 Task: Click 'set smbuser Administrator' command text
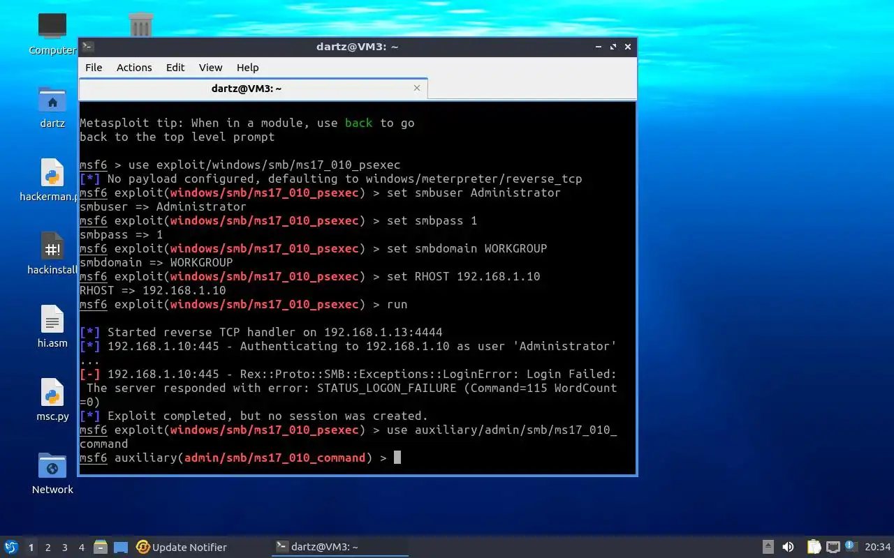point(474,193)
